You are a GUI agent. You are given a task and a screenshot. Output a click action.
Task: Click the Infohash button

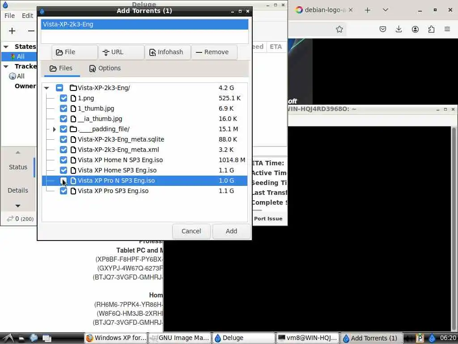168,52
